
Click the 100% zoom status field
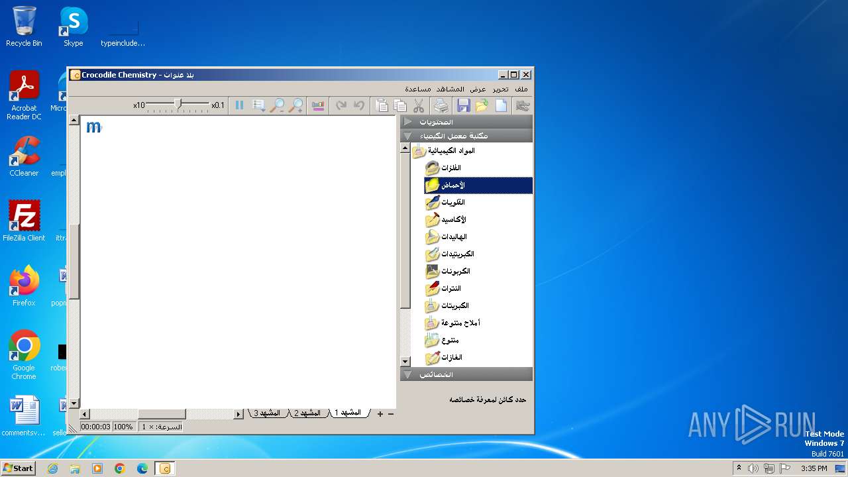click(123, 427)
